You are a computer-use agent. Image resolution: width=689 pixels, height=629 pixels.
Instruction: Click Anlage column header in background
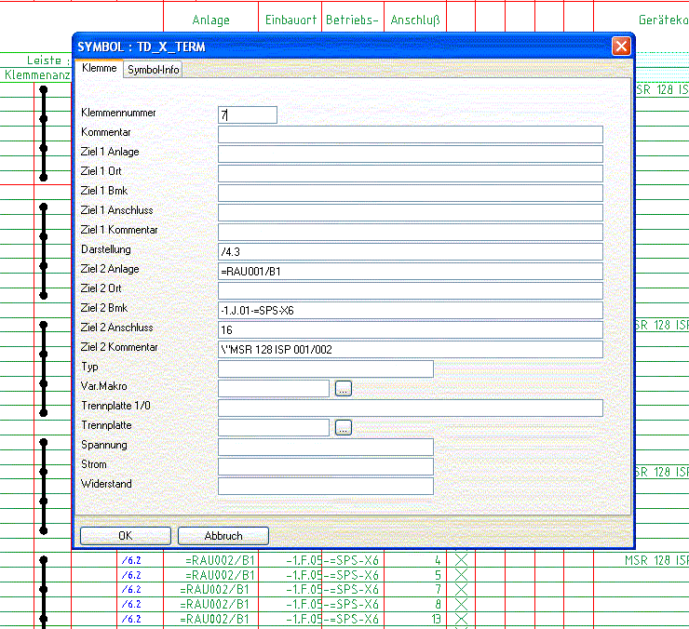coord(211,20)
